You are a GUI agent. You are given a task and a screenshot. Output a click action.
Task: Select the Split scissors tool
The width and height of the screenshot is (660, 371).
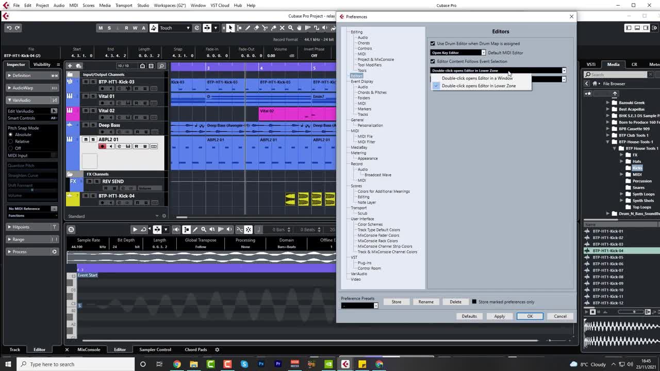pyautogui.click(x=265, y=28)
